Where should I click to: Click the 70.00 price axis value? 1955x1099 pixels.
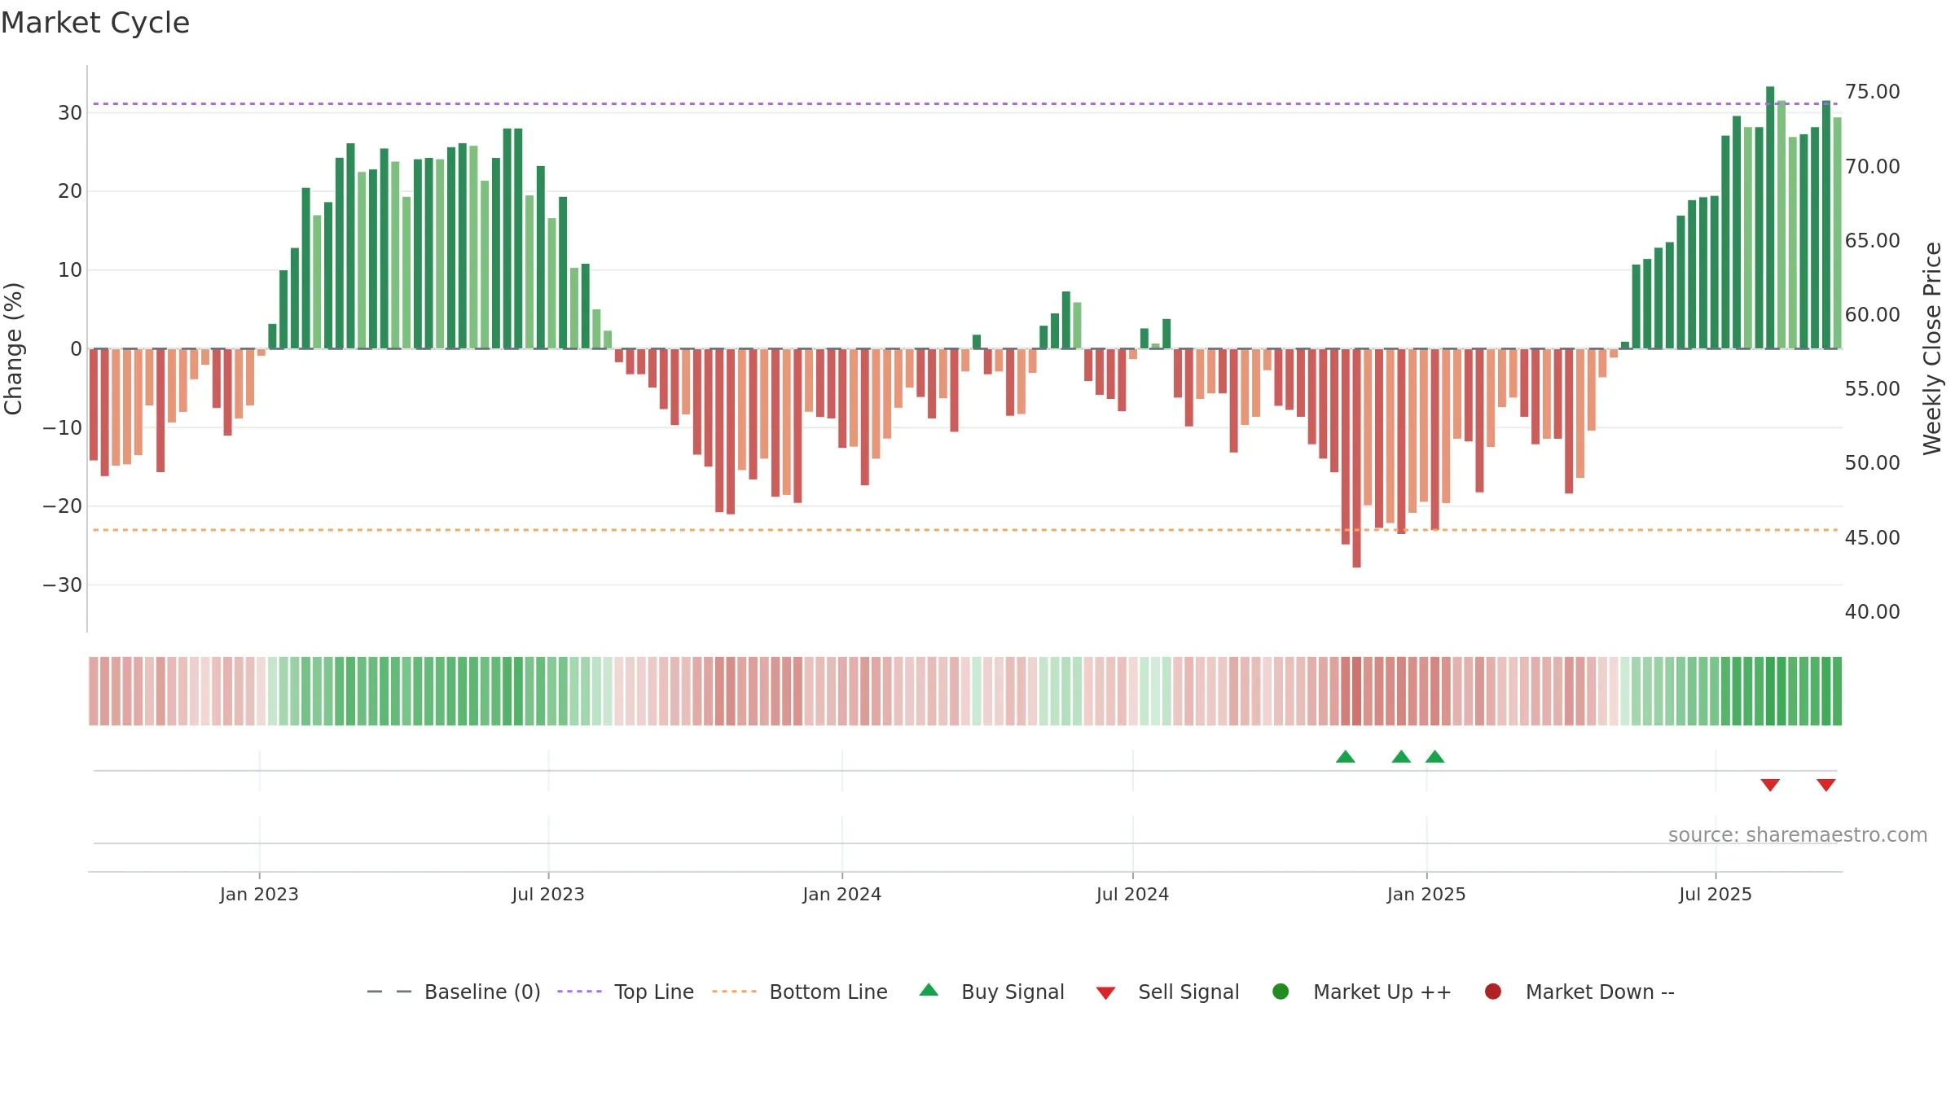click(x=1872, y=166)
